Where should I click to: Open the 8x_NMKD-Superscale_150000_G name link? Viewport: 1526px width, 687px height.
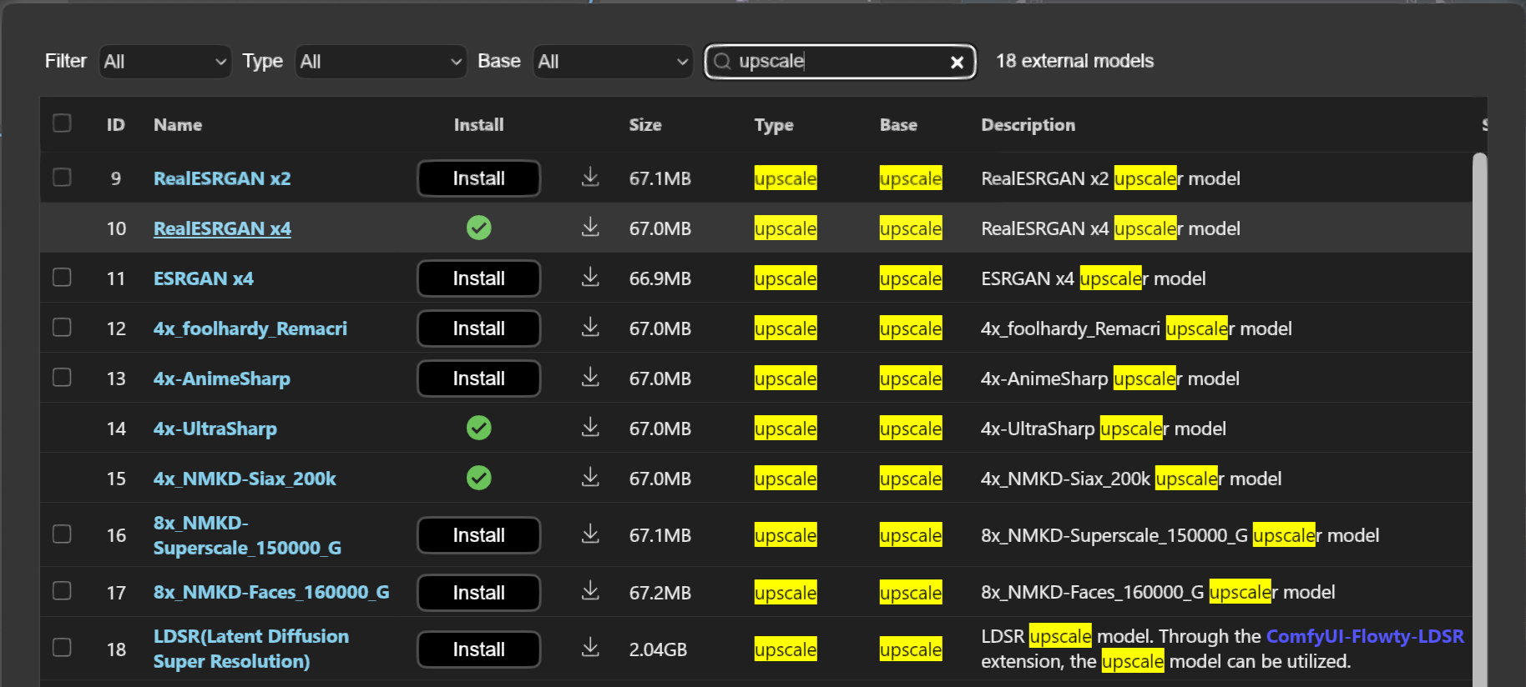[248, 535]
